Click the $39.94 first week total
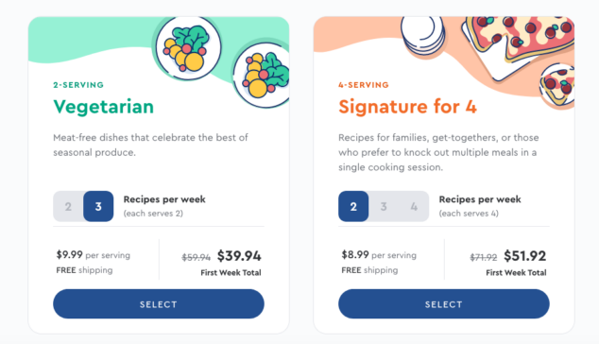599x344 pixels. click(x=239, y=256)
